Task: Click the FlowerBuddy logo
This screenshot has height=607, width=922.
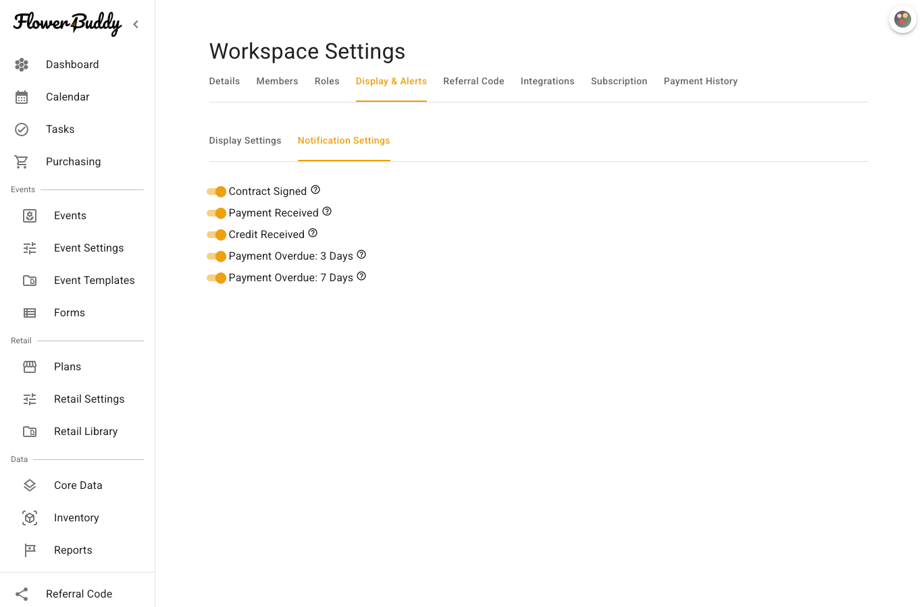Action: tap(68, 24)
